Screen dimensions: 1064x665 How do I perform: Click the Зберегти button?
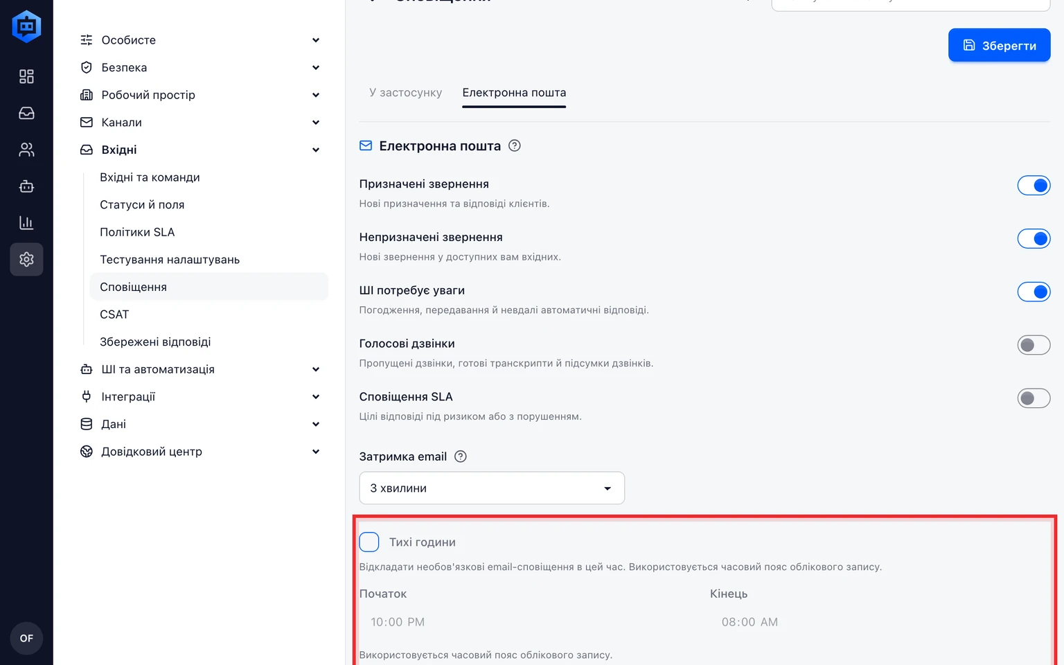click(x=999, y=45)
